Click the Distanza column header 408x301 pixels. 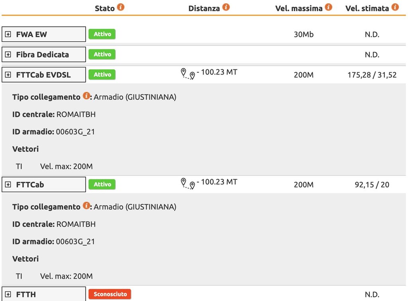point(204,8)
